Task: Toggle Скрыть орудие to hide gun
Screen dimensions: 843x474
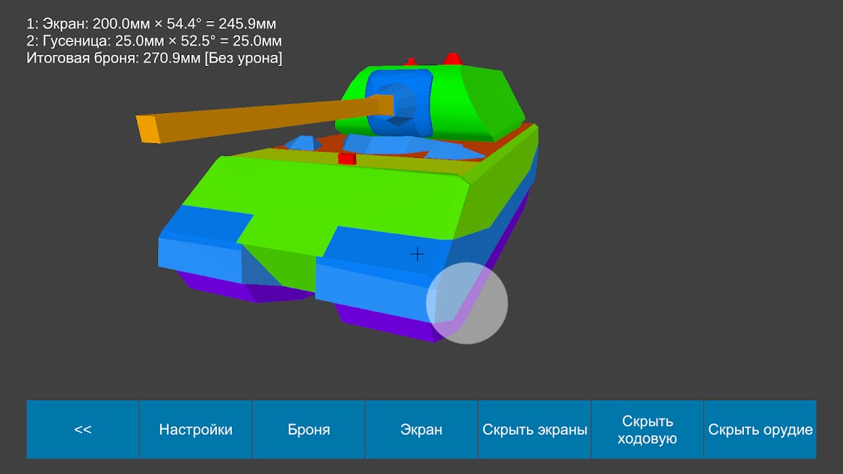Action: coord(760,430)
